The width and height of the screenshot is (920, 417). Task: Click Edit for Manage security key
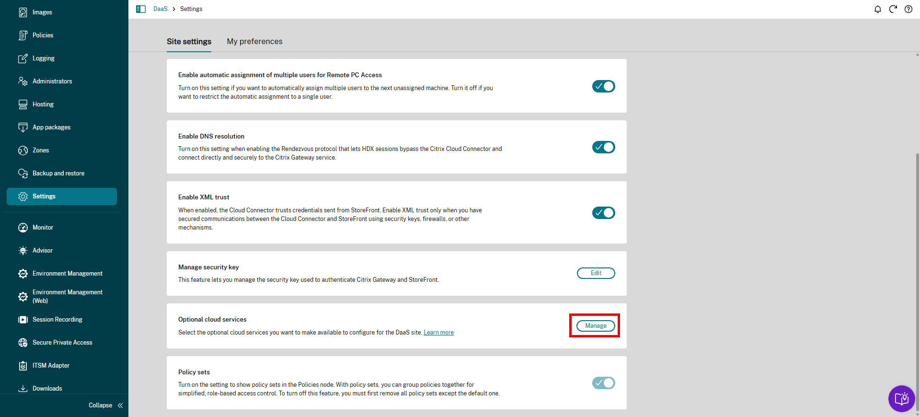[596, 273]
